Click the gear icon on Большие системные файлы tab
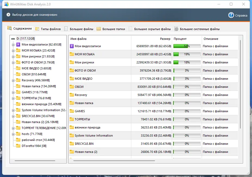The width and height of the screenshot is (252, 177). click(177, 28)
